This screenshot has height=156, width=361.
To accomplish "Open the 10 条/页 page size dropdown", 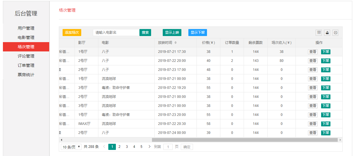I will pos(71,147).
